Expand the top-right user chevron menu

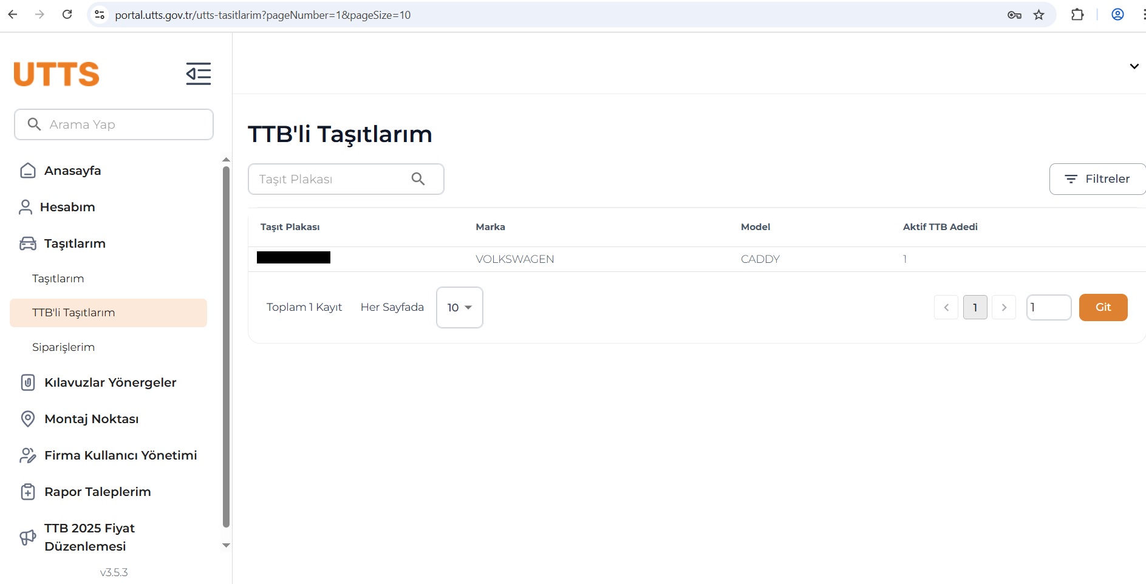click(x=1133, y=66)
